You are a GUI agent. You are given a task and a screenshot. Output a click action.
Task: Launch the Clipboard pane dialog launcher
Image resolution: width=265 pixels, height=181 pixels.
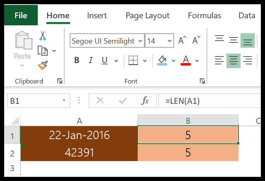click(x=60, y=81)
